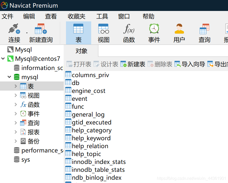Click the fx 函数 icon in tree

tap(23, 104)
